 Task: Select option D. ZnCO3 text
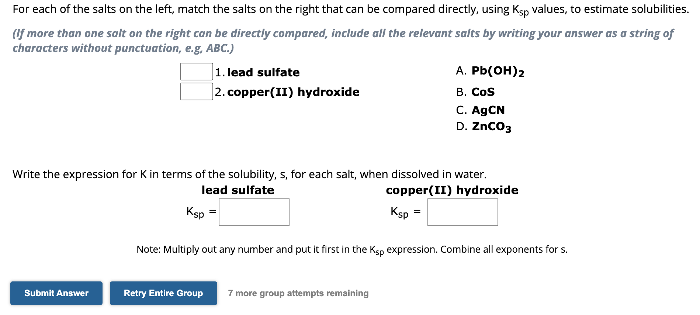(482, 127)
